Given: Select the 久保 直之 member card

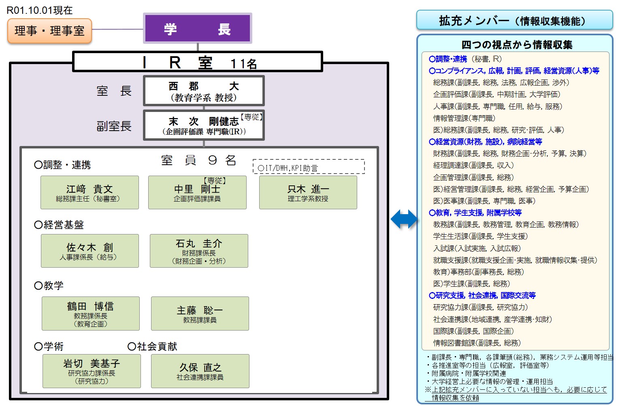Looking at the screenshot, I should pos(200,371).
